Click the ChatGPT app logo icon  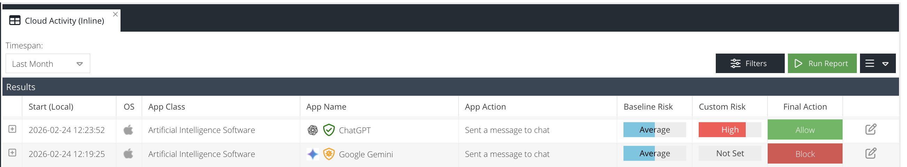tap(312, 130)
